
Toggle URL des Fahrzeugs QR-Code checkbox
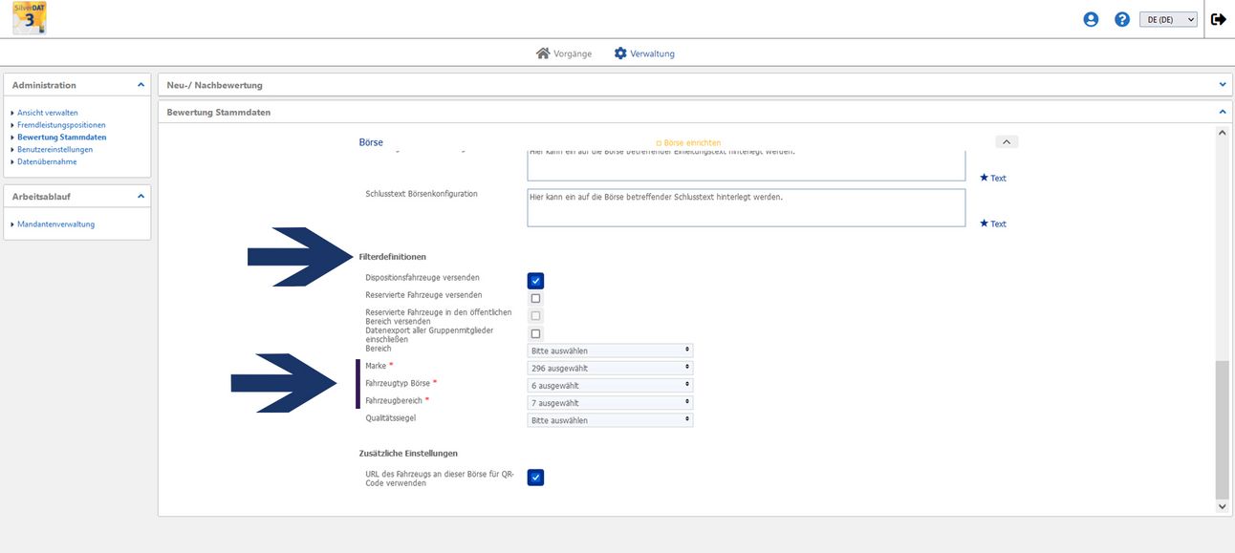tap(535, 478)
